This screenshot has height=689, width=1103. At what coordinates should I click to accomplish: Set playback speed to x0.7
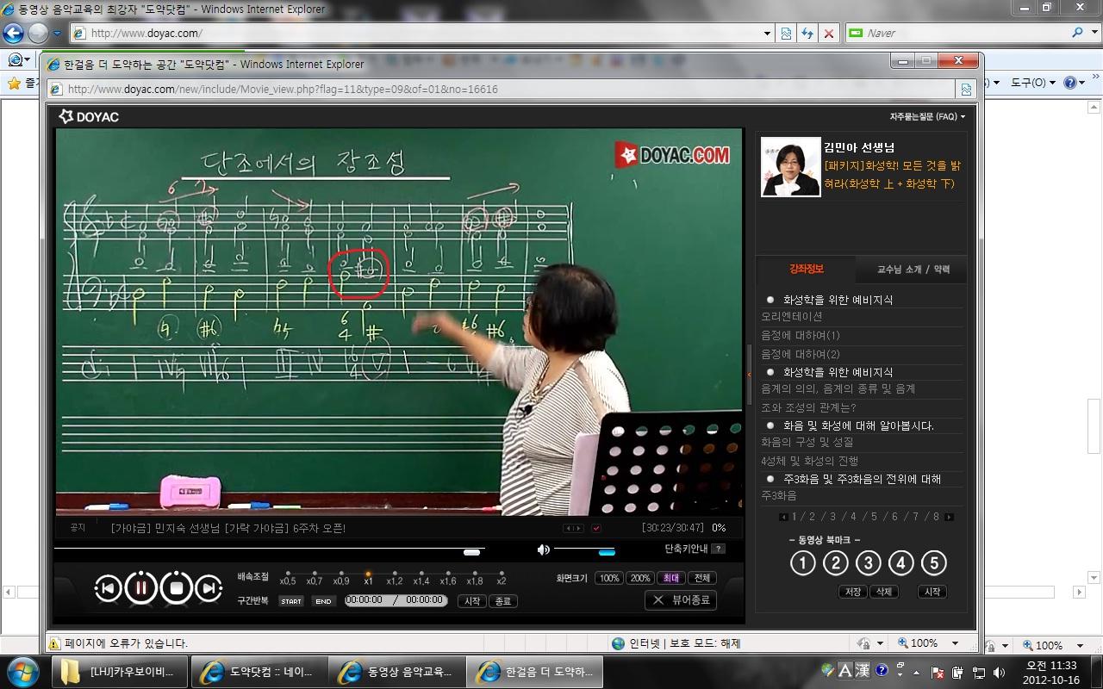pyautogui.click(x=315, y=576)
